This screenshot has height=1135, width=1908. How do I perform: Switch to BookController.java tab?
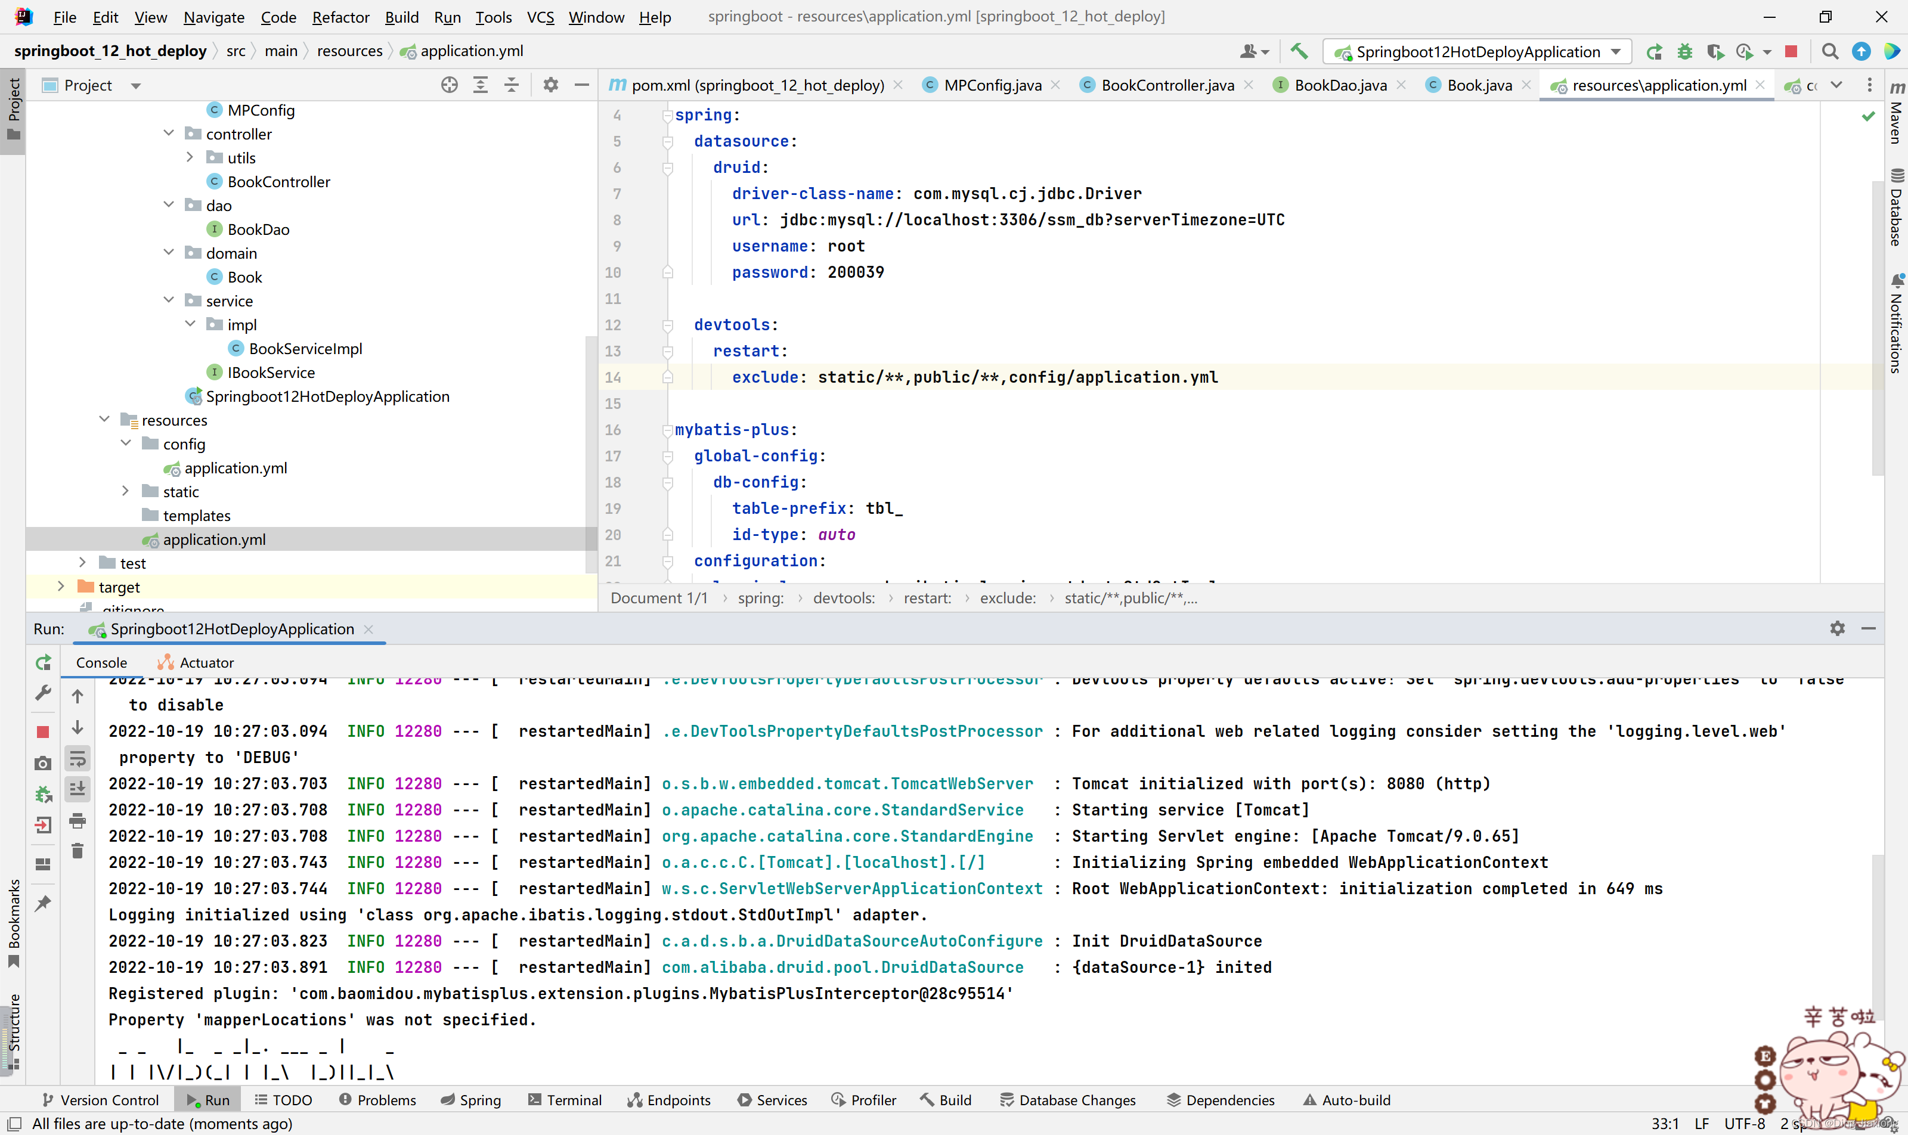(1167, 85)
